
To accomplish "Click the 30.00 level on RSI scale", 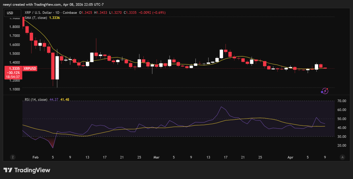I will pos(342,137).
